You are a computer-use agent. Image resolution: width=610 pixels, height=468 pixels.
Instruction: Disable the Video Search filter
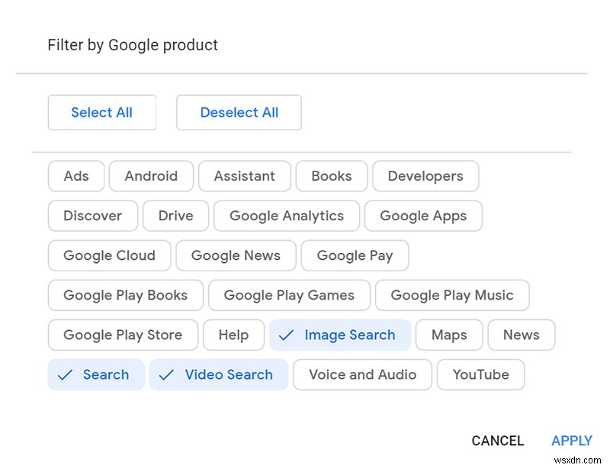click(x=218, y=374)
